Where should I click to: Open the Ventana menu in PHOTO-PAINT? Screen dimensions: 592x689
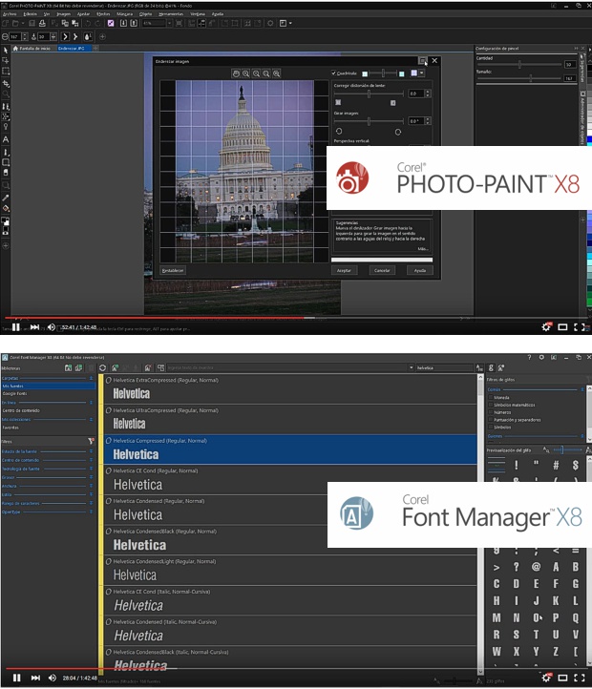[x=198, y=14]
